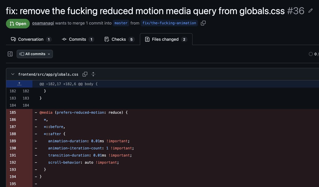Switch to the Commits tab
The height and width of the screenshot is (187, 319).
[78, 39]
